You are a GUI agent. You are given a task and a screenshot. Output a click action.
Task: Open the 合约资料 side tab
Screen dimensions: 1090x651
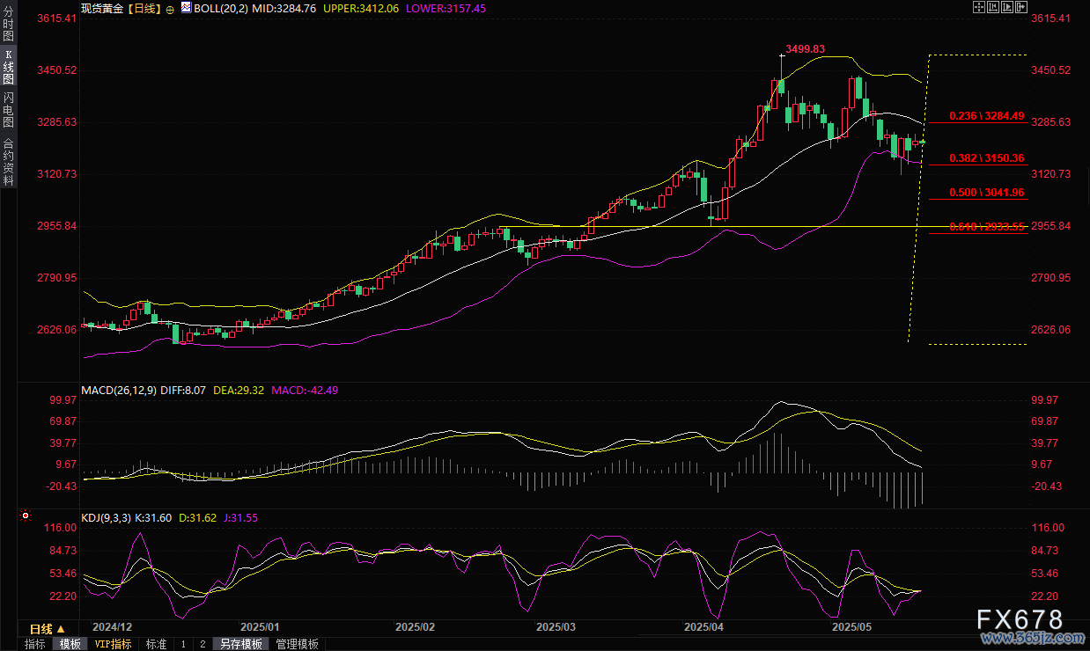coord(8,161)
